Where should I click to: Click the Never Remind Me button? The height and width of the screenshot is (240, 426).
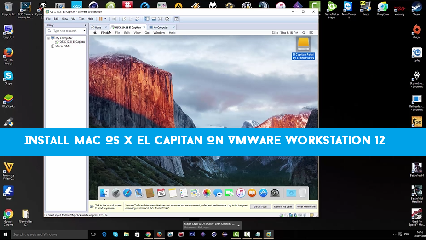pos(306,206)
